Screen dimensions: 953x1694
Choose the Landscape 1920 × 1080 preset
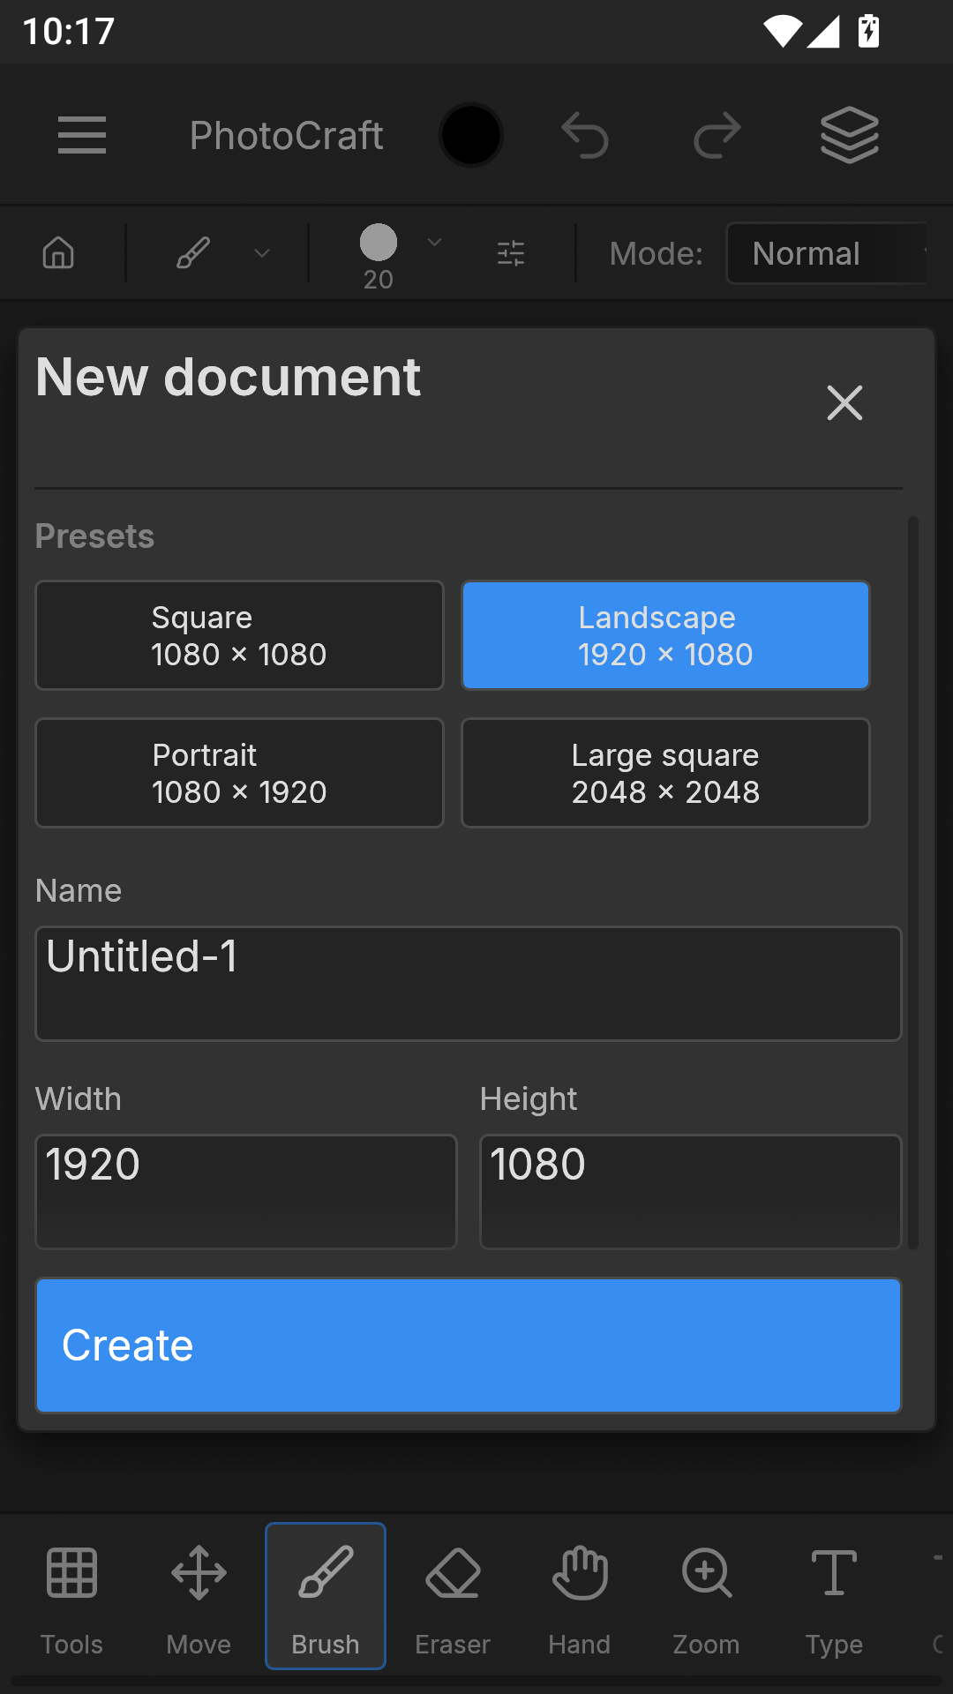[x=665, y=635]
